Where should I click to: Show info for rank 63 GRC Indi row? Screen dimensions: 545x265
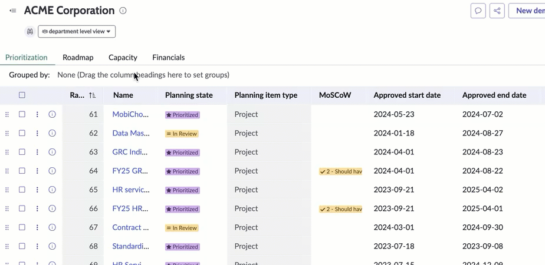52,152
